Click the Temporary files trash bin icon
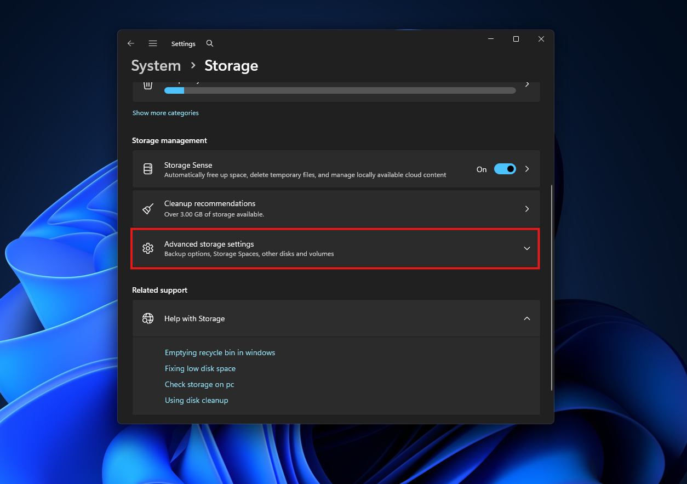 tap(147, 84)
